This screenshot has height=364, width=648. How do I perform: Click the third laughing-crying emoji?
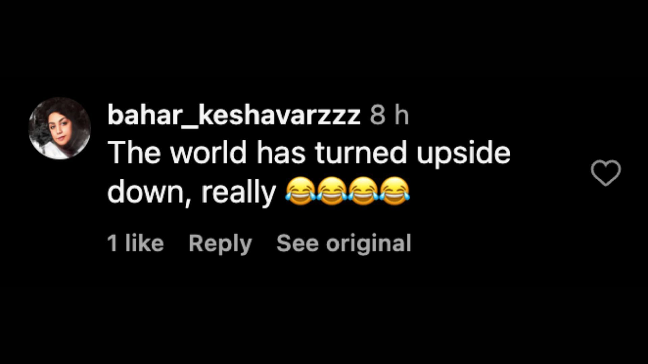tap(363, 191)
